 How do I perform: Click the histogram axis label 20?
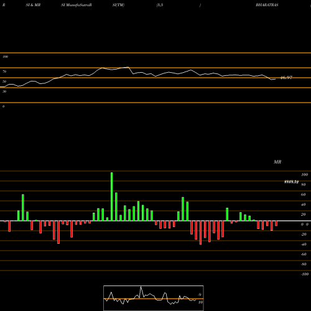coord(304,215)
